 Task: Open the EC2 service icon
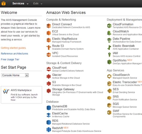tap(49, 33)
